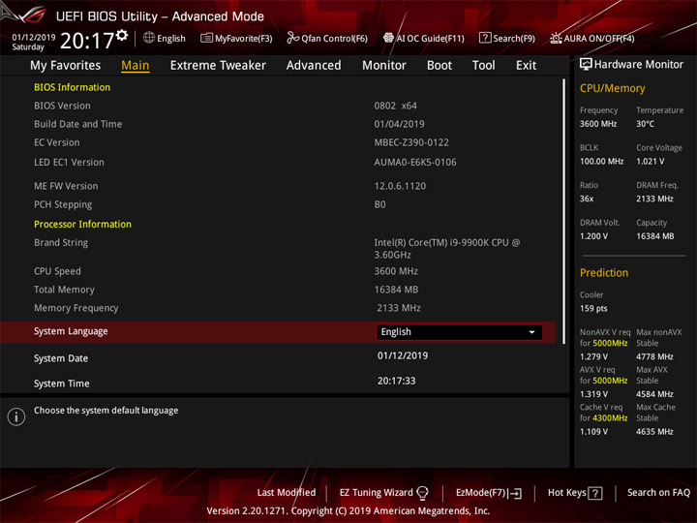Viewport: 697px width, 523px height.
Task: Open the Search on FAQ link
Action: pos(658,493)
